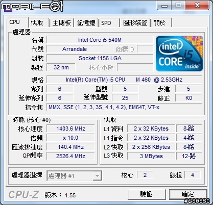The height and width of the screenshot is (205, 213).
Task: Click the instruction set field with MMX, SSE
Action: (124, 107)
